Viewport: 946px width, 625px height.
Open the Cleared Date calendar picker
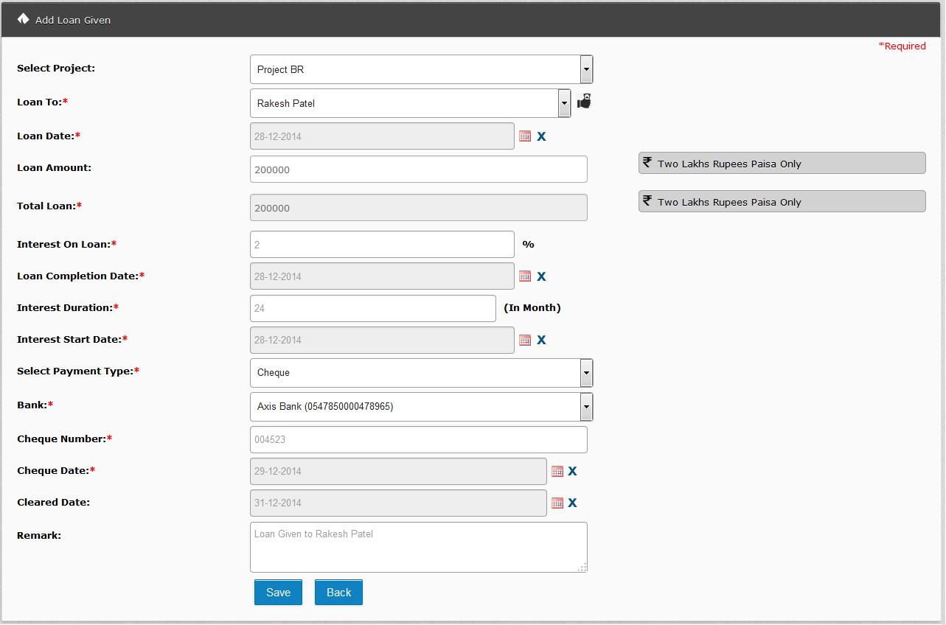(x=557, y=503)
